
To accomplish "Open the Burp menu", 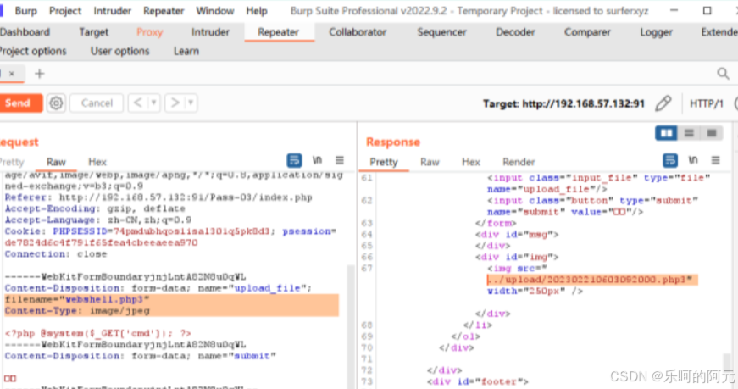I will [x=26, y=11].
